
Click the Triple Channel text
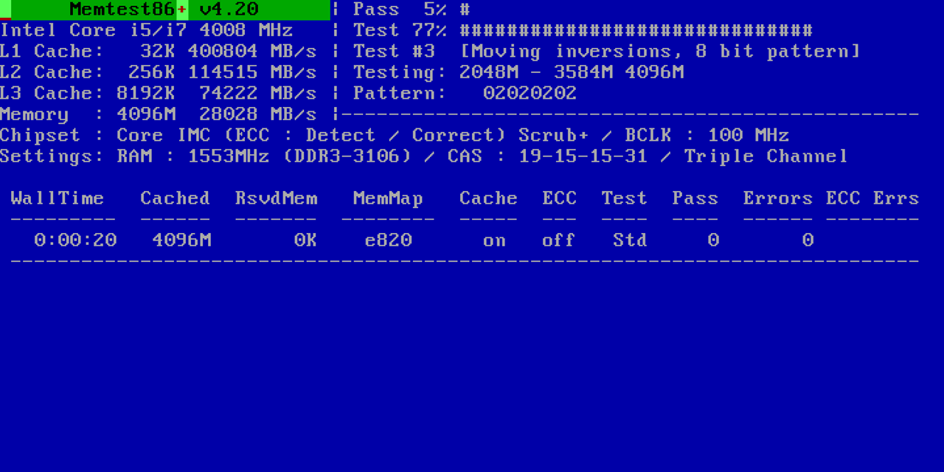(766, 156)
